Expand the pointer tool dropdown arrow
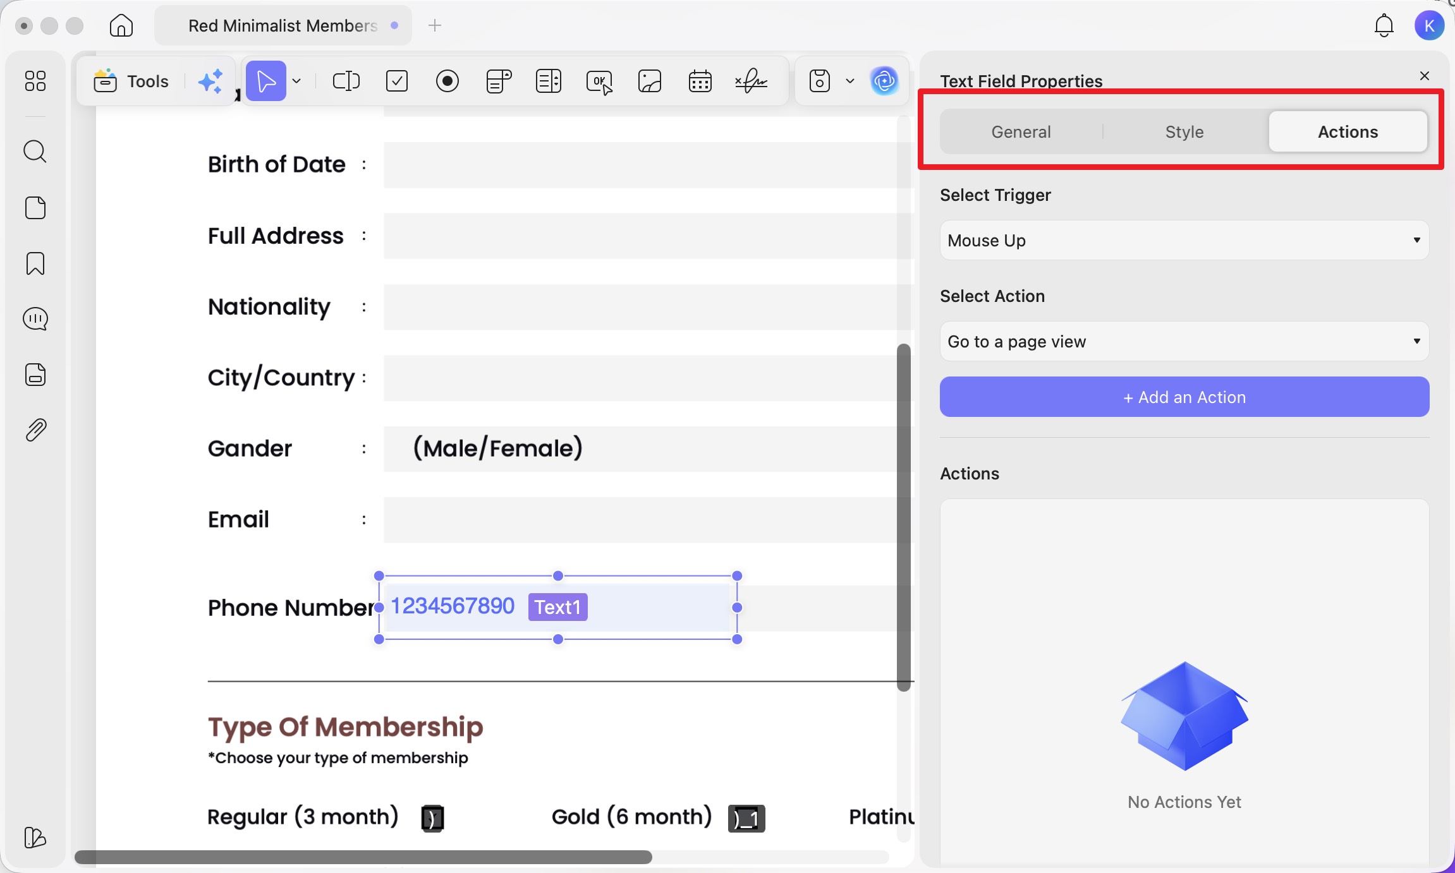The image size is (1455, 873). pos(296,81)
